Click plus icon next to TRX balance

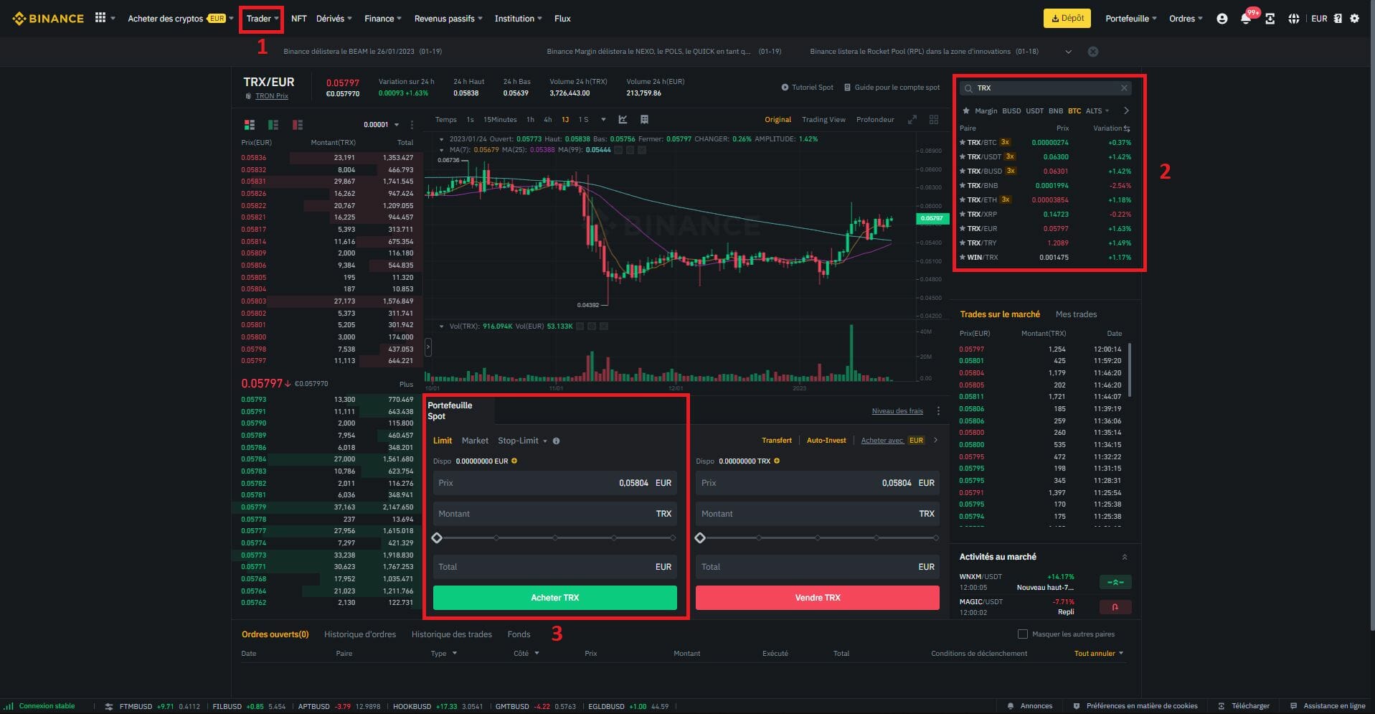point(777,461)
